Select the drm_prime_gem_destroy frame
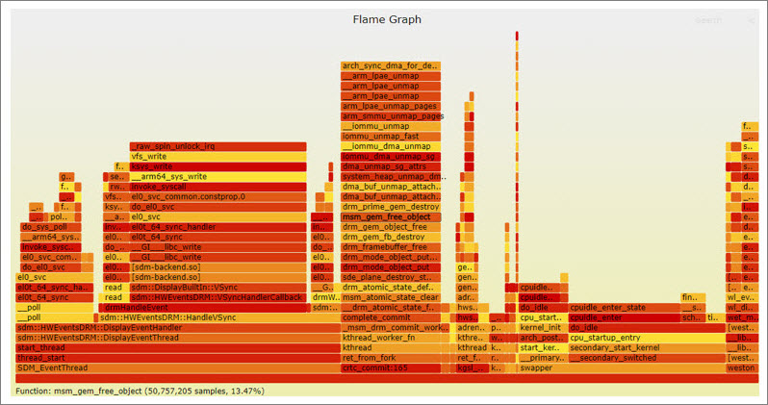The height and width of the screenshot is (405, 768). (391, 207)
